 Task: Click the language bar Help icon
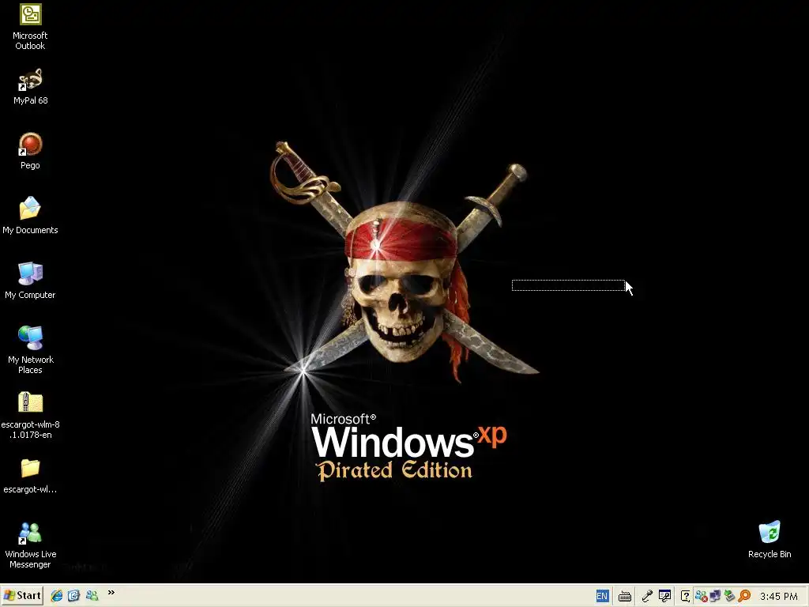[685, 596]
